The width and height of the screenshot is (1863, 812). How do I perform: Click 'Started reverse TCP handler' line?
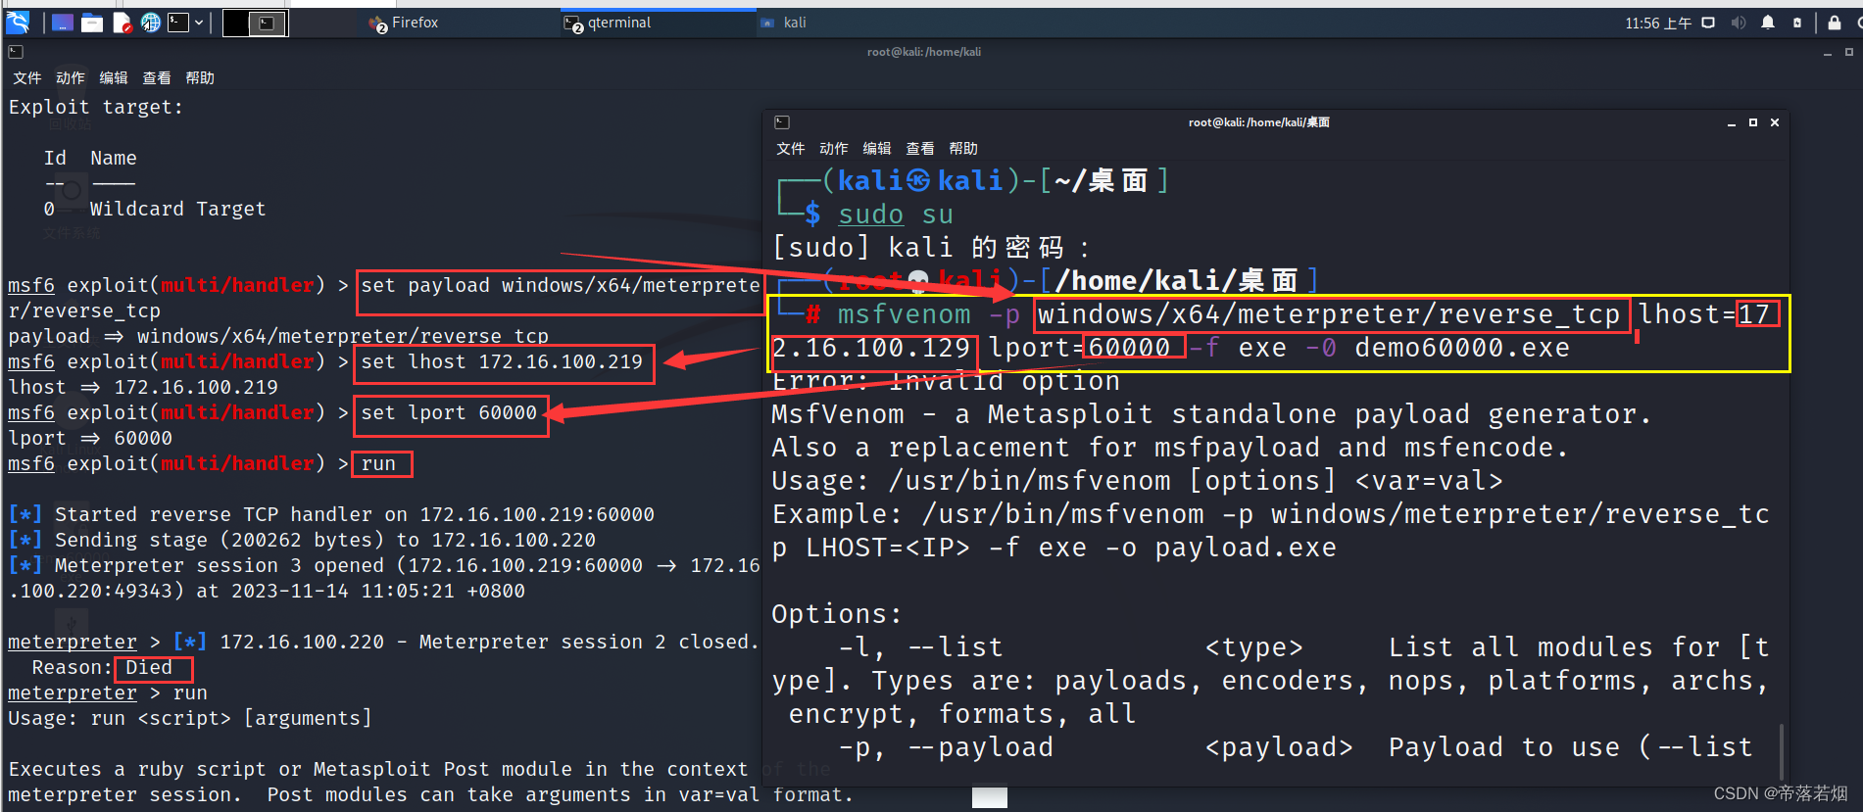pyautogui.click(x=331, y=514)
